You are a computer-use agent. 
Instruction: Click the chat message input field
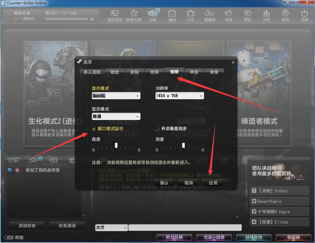(185, 227)
